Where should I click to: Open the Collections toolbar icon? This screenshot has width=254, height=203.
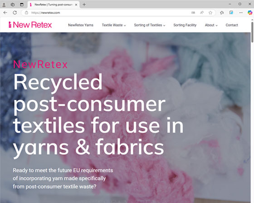point(231,13)
